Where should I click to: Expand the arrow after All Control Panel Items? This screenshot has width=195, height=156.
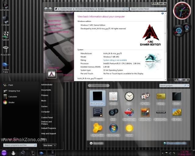96,9
